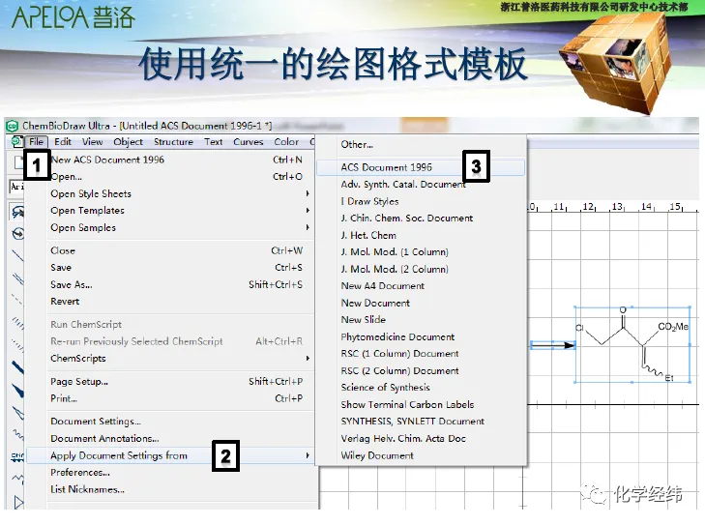
Task: Click the document icon left of File
Action: tap(16, 141)
